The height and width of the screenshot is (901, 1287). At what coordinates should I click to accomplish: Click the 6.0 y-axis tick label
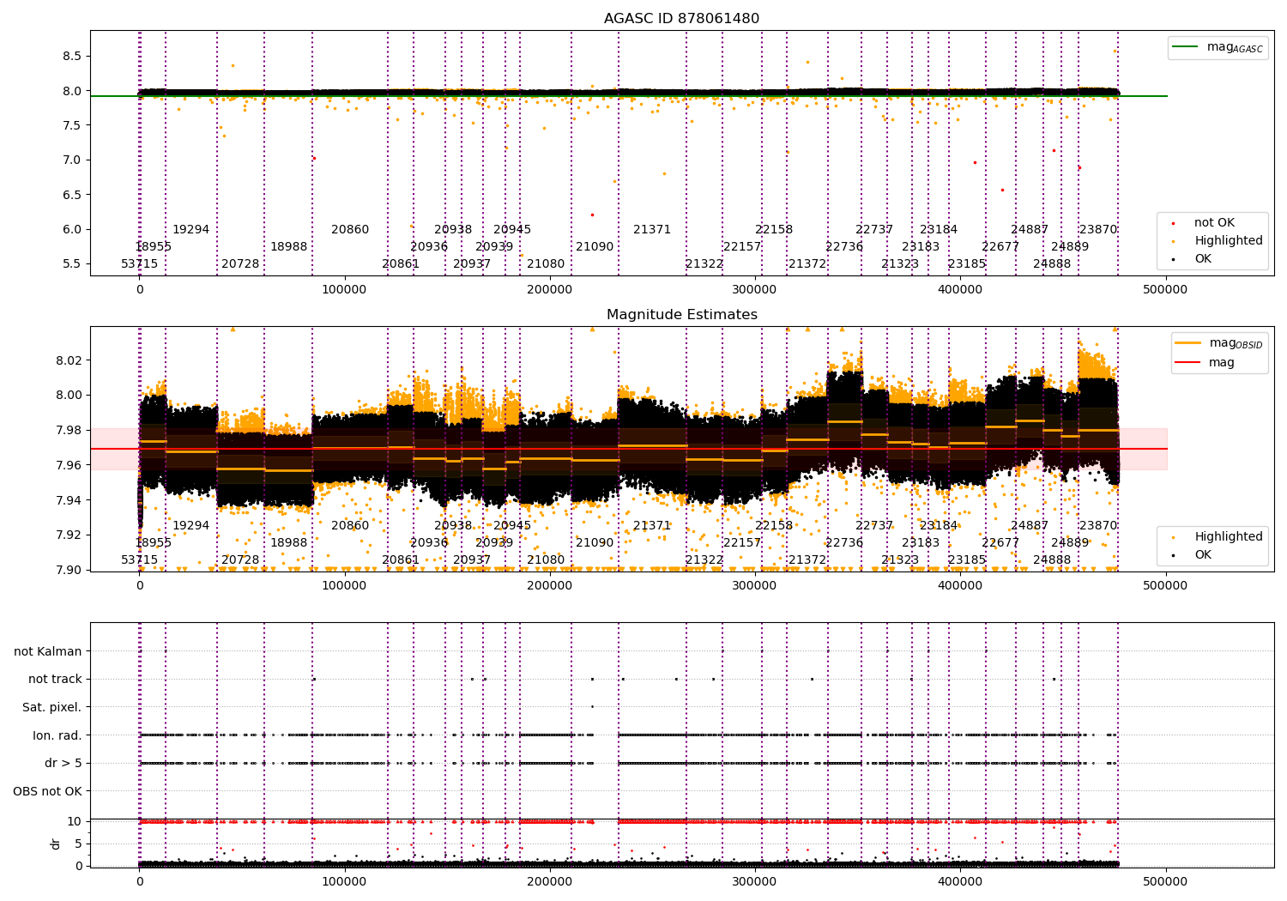pos(71,229)
